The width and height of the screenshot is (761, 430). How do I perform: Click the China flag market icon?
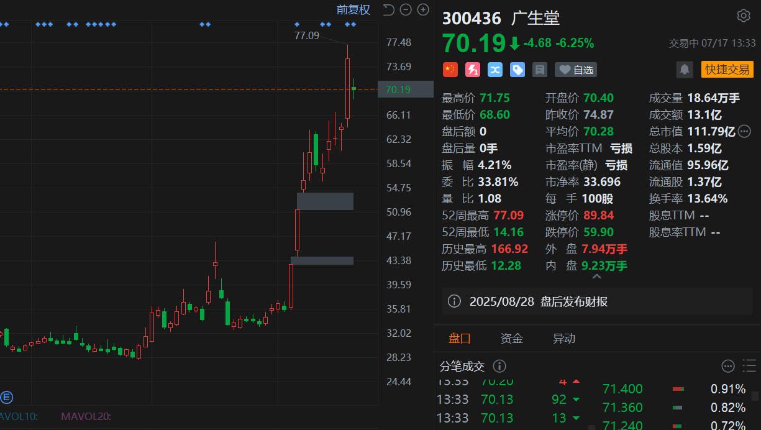coord(450,70)
